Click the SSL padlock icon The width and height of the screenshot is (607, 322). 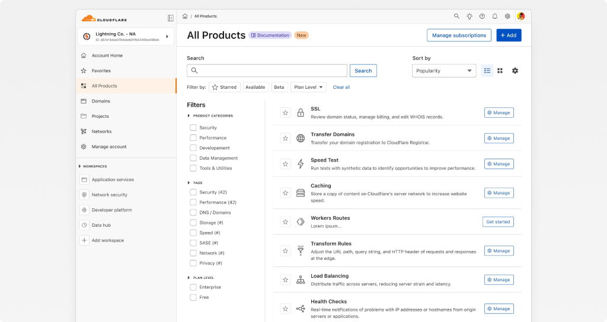(x=301, y=112)
